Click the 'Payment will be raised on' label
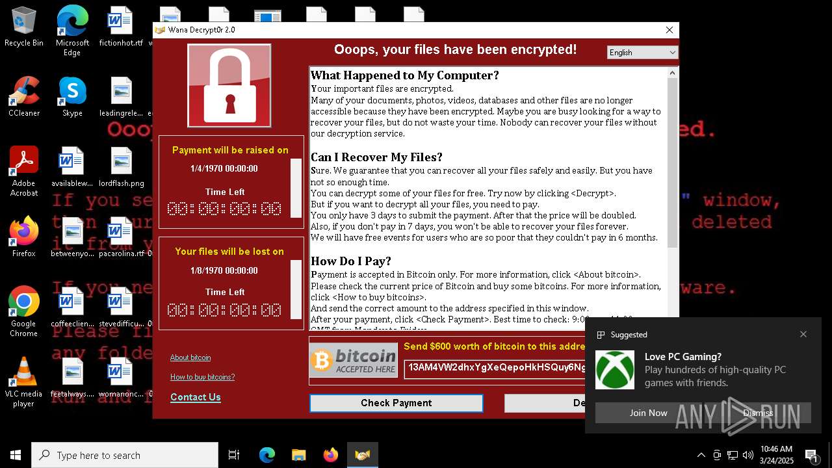 230,150
